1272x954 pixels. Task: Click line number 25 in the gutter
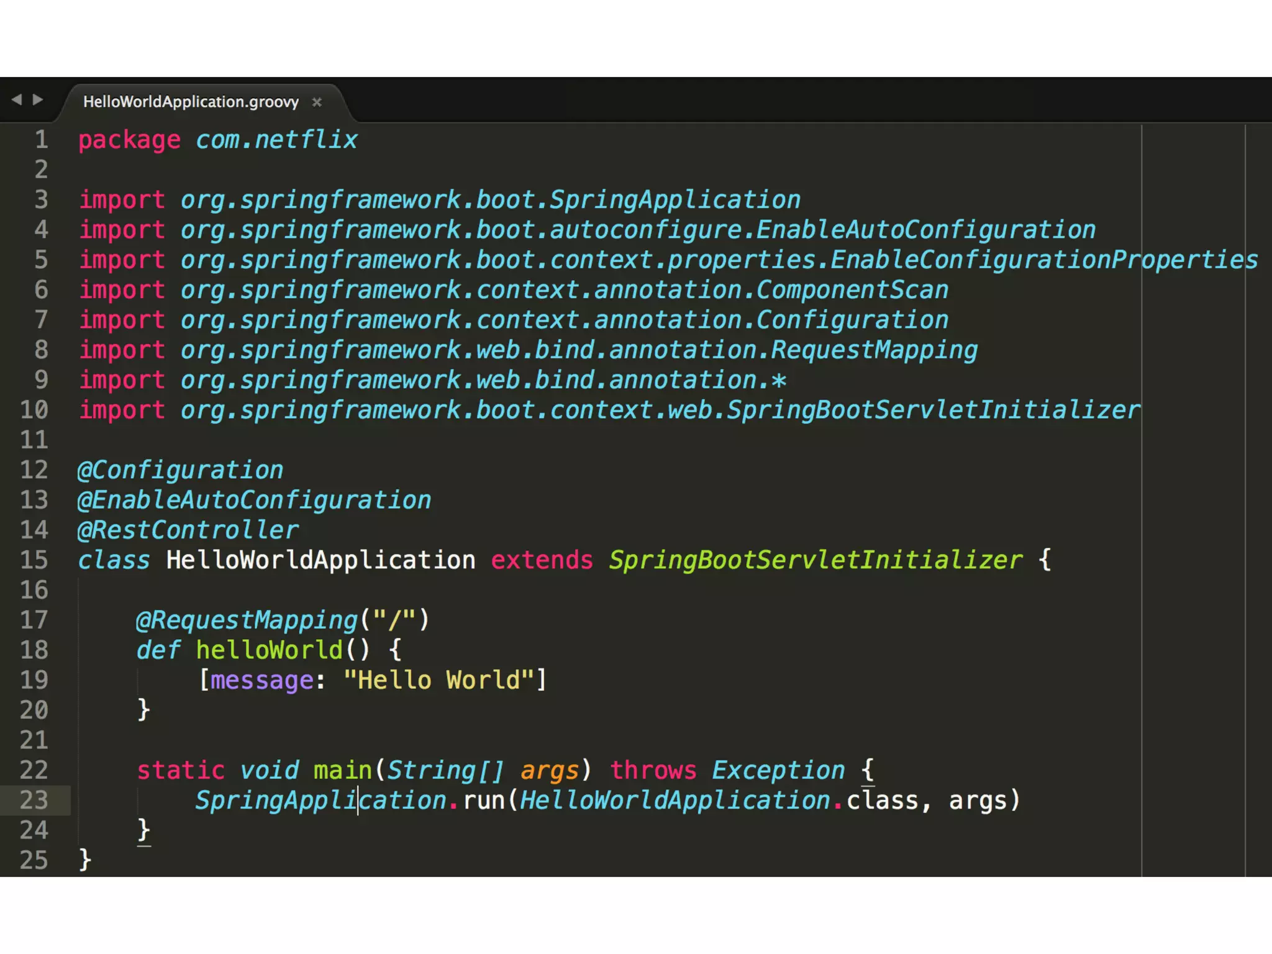(x=34, y=860)
